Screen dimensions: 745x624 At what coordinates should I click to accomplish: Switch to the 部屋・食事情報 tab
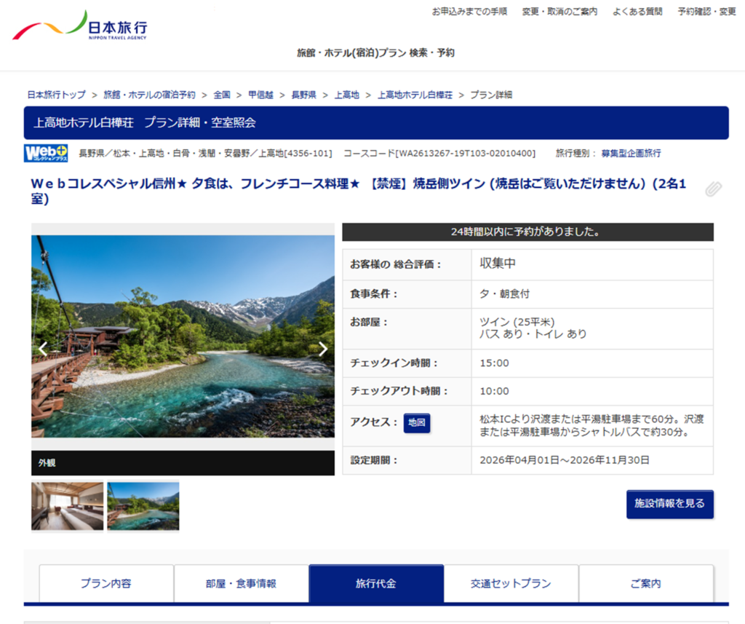pos(241,583)
